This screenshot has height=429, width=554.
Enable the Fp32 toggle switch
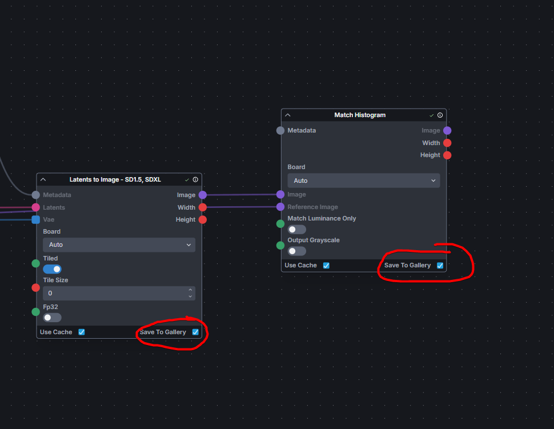52,318
